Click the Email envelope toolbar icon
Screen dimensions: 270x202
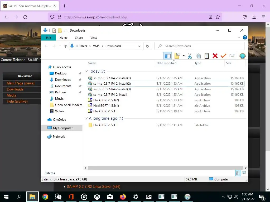coord(232,56)
